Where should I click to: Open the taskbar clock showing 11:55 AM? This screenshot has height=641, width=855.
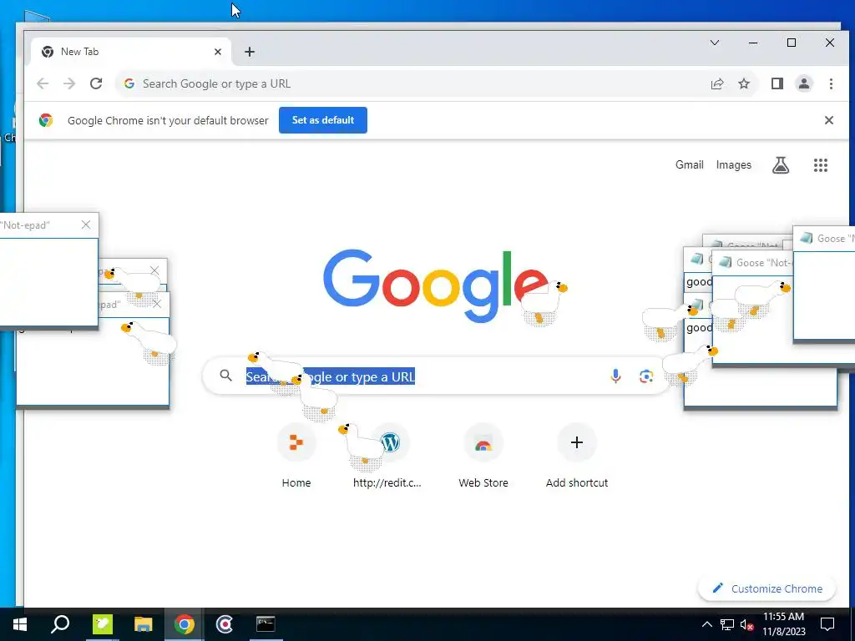pos(783,624)
